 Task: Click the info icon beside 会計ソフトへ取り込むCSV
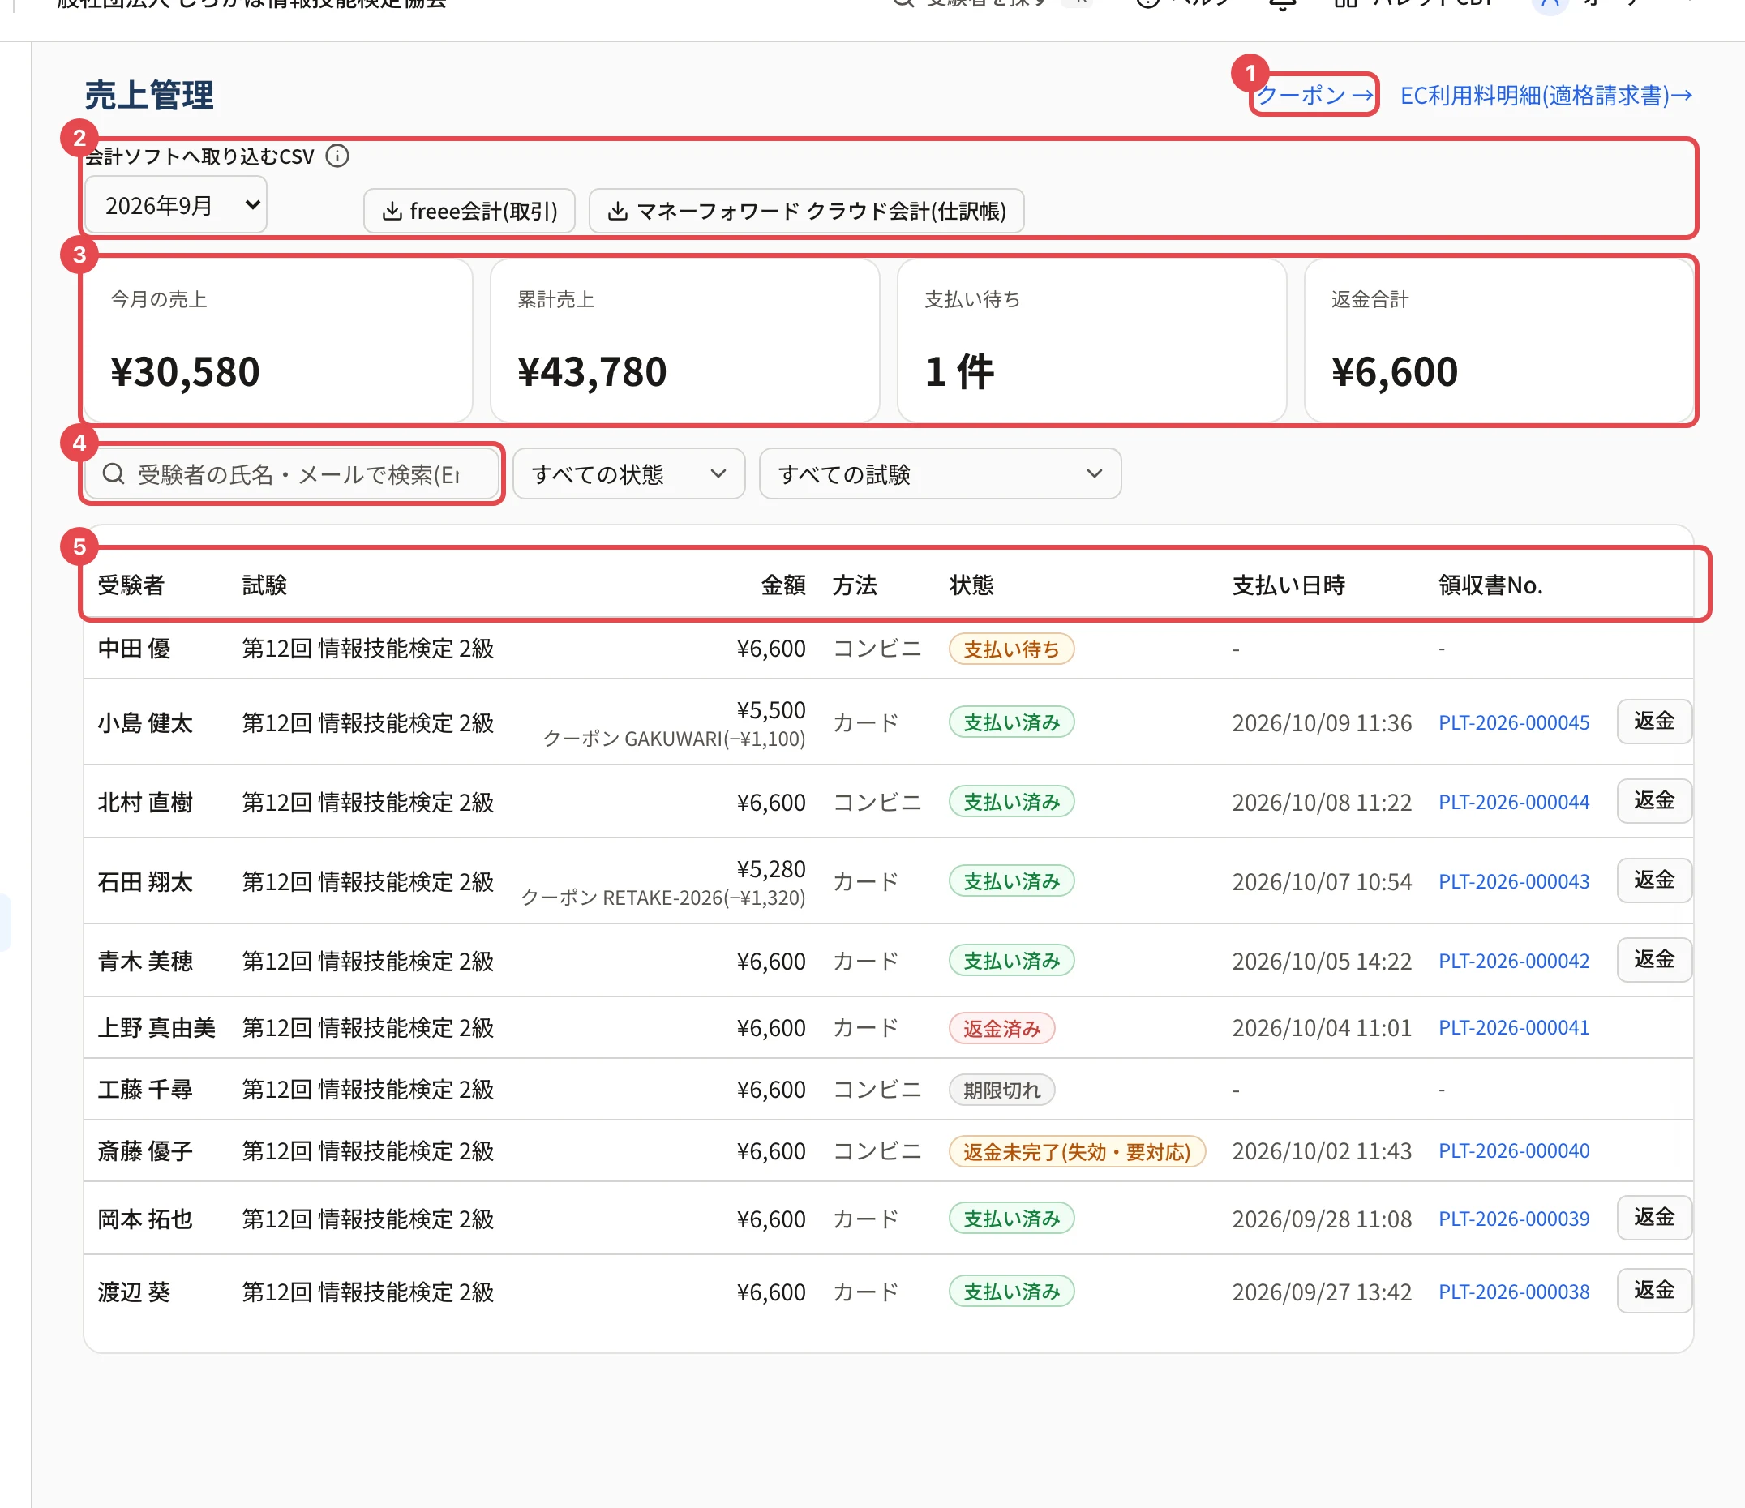pyautogui.click(x=337, y=156)
